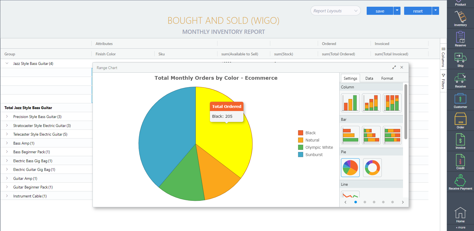The width and height of the screenshot is (474, 231).
Task: Select the donut chart type
Action: tap(372, 168)
